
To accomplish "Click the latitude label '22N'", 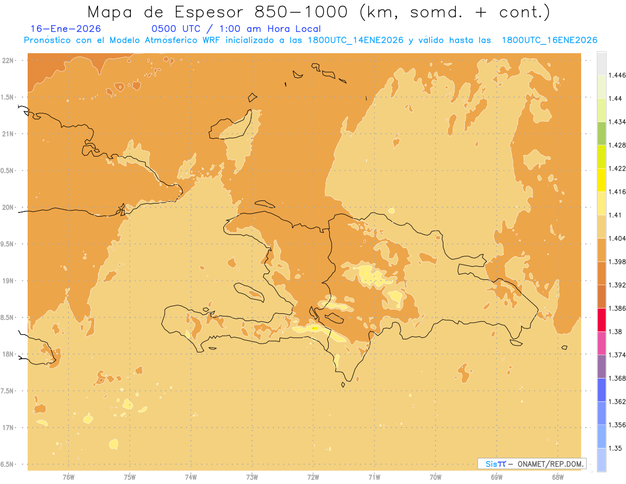I will tap(8, 61).
